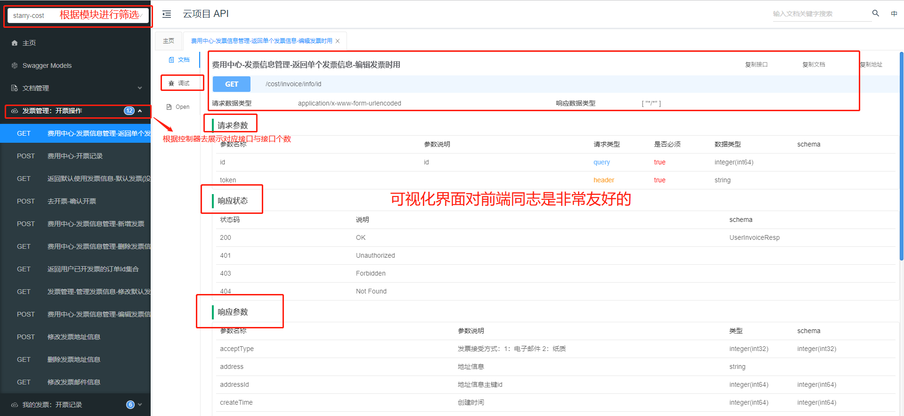The width and height of the screenshot is (904, 416).
Task: Expand the 文档管理 menu
Action: 75,88
